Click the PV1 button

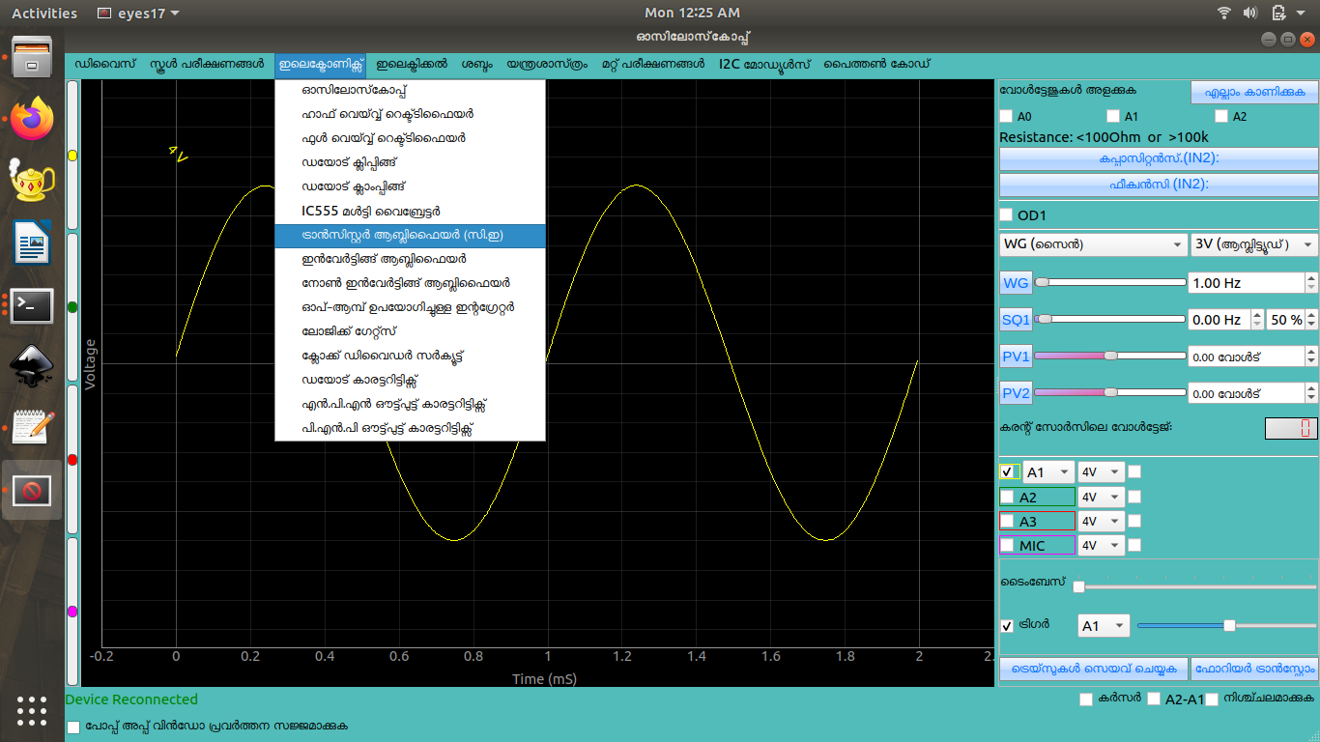point(1016,357)
